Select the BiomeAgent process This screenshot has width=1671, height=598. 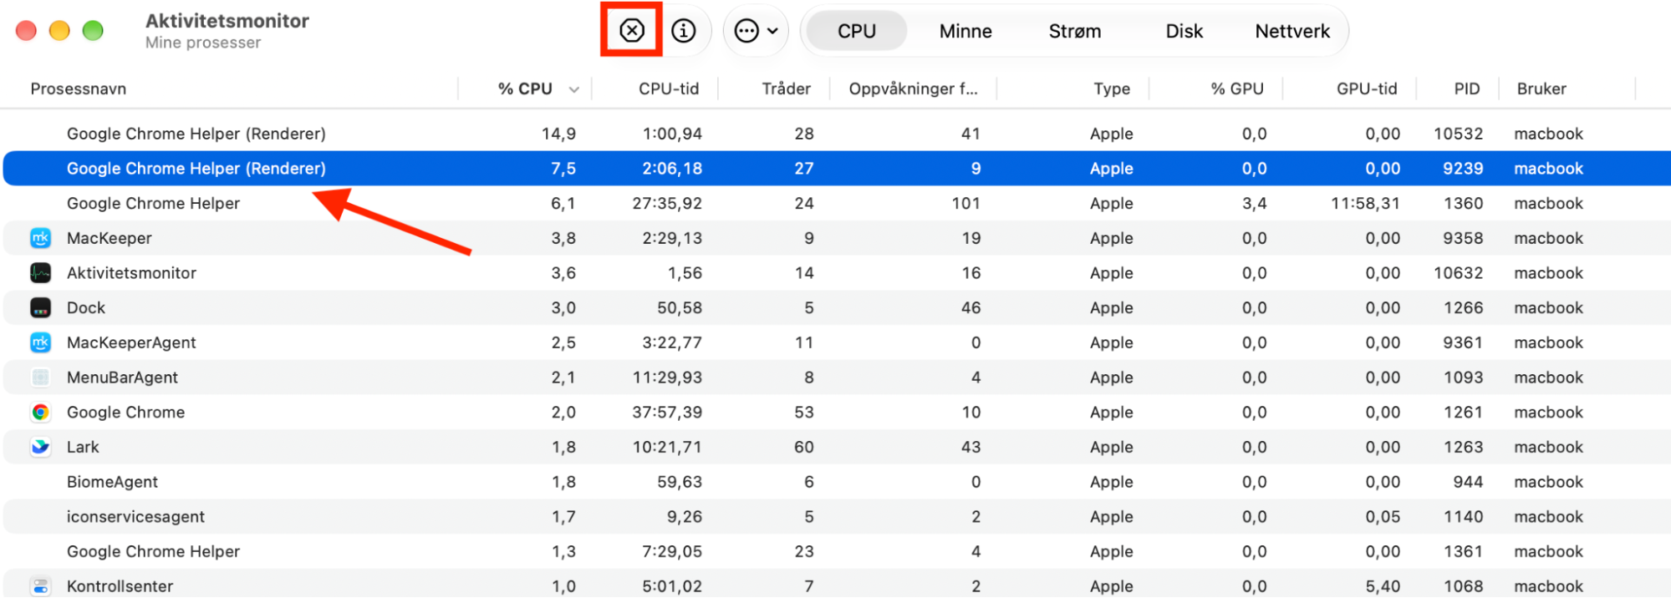[112, 482]
